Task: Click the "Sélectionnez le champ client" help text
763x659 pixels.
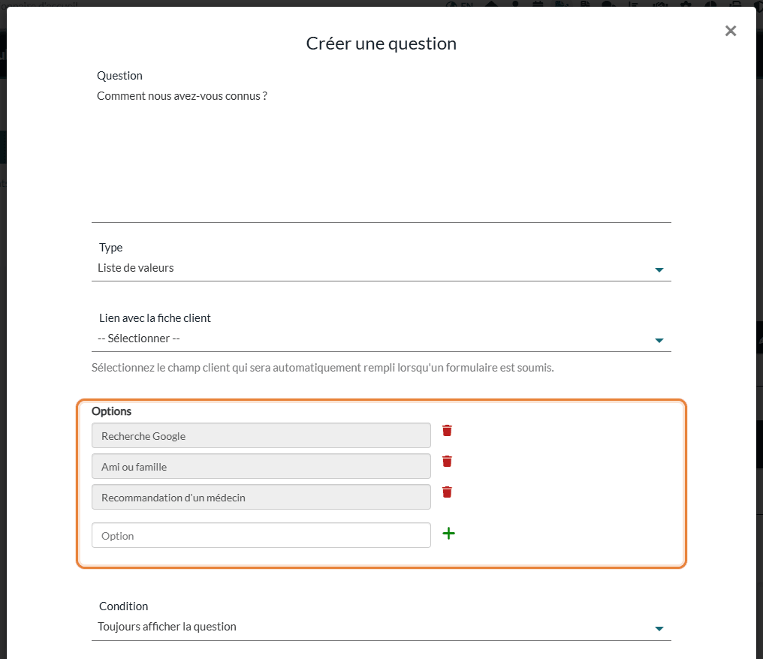Action: point(323,368)
